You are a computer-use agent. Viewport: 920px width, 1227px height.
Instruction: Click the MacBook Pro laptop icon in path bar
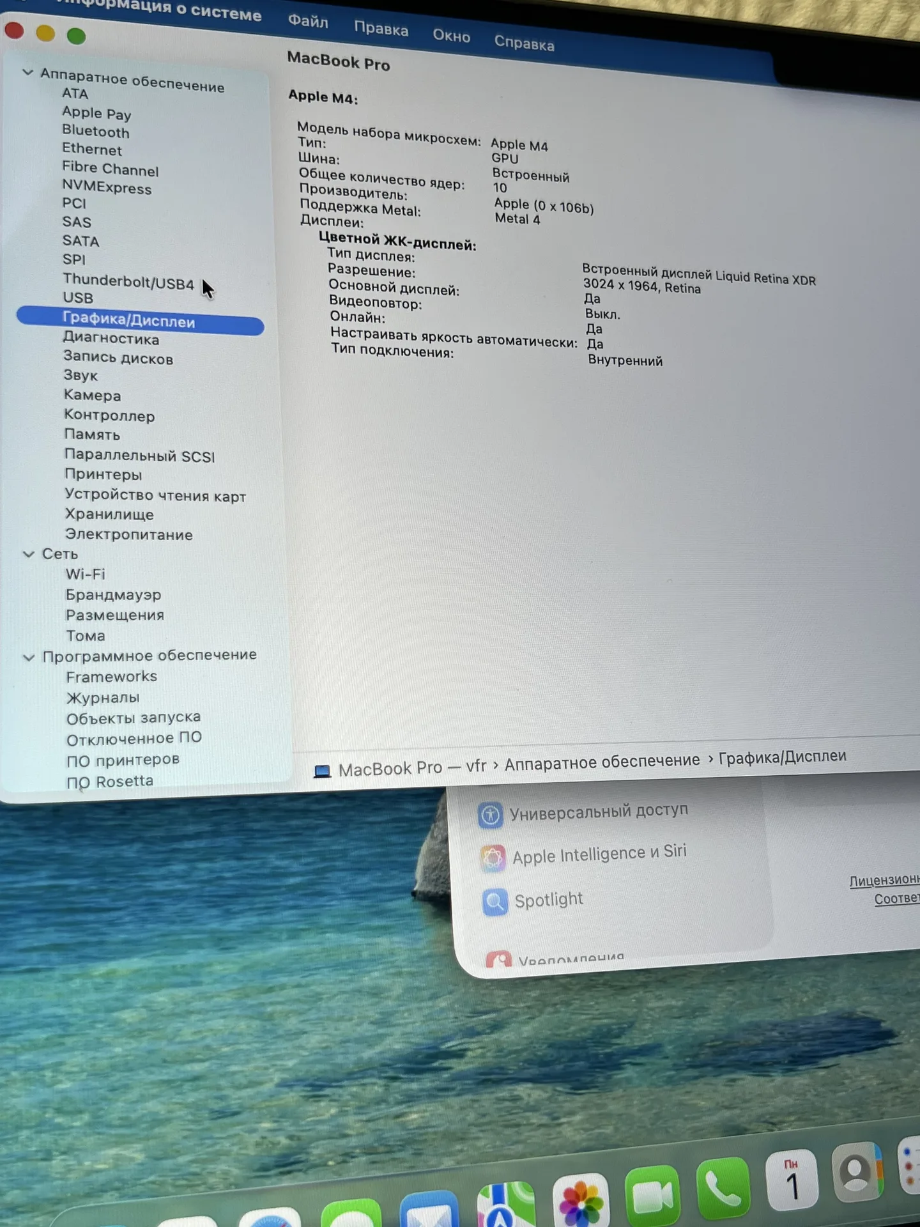[323, 771]
